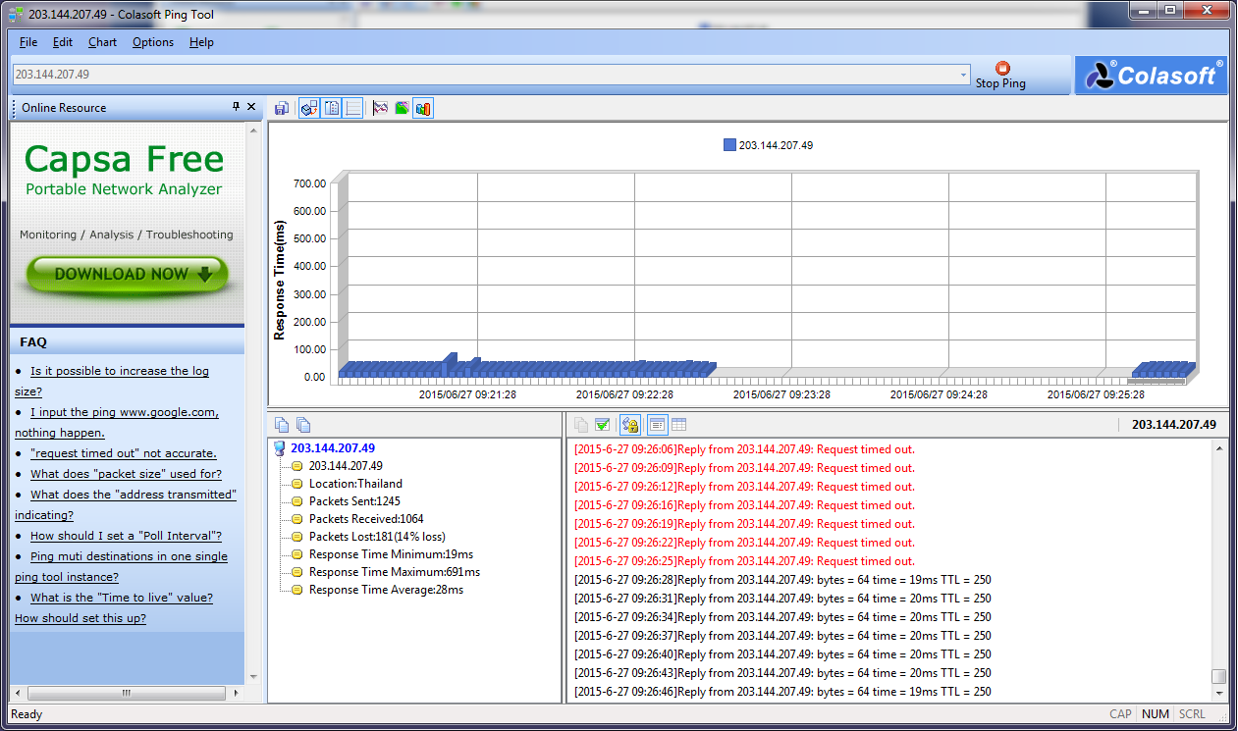The height and width of the screenshot is (731, 1238).
Task: Click the copy all summary icon
Action: (x=303, y=425)
